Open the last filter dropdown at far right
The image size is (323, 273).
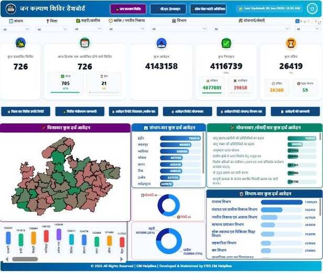[307, 29]
